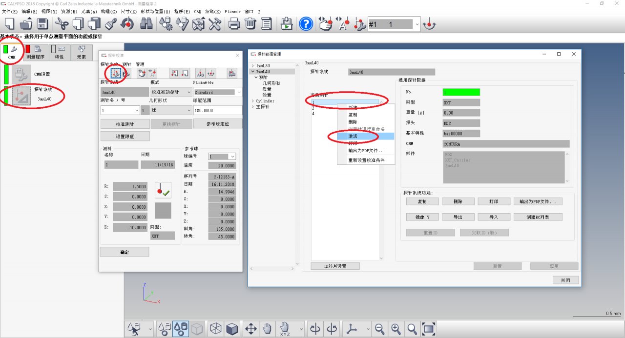This screenshot has width=625, height=338.
Task: Click the ID芯片设置 button
Action: click(335, 266)
